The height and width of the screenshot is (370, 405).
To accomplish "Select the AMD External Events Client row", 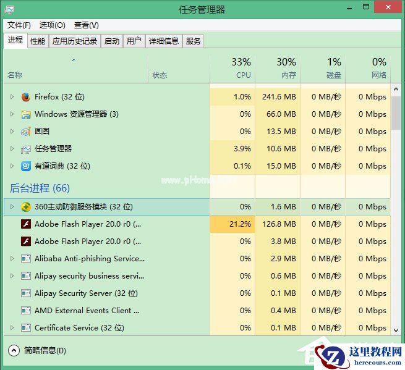I will point(197,311).
